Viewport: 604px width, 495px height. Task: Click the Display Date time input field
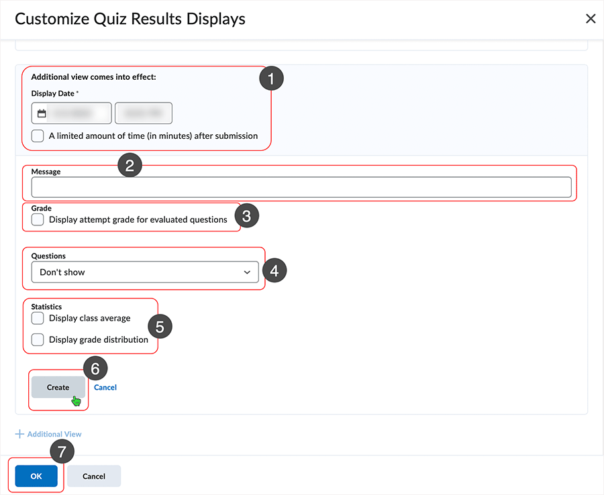coord(144,113)
